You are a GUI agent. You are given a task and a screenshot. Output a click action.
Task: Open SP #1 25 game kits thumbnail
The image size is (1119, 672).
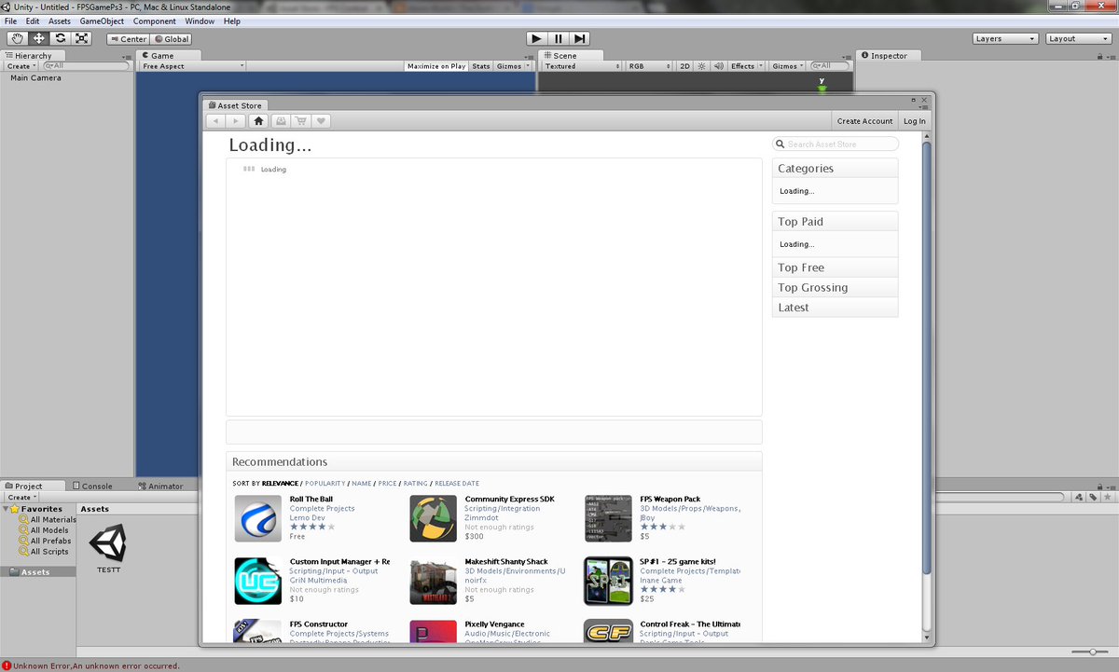(x=608, y=582)
